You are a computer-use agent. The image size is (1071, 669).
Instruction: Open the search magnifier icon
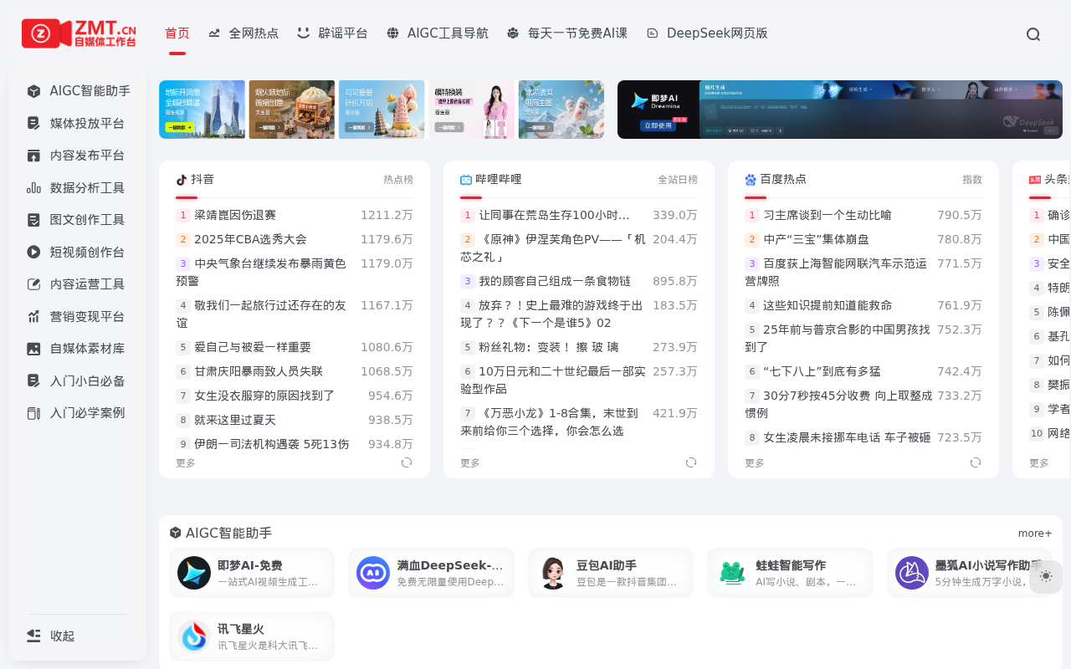[1033, 34]
